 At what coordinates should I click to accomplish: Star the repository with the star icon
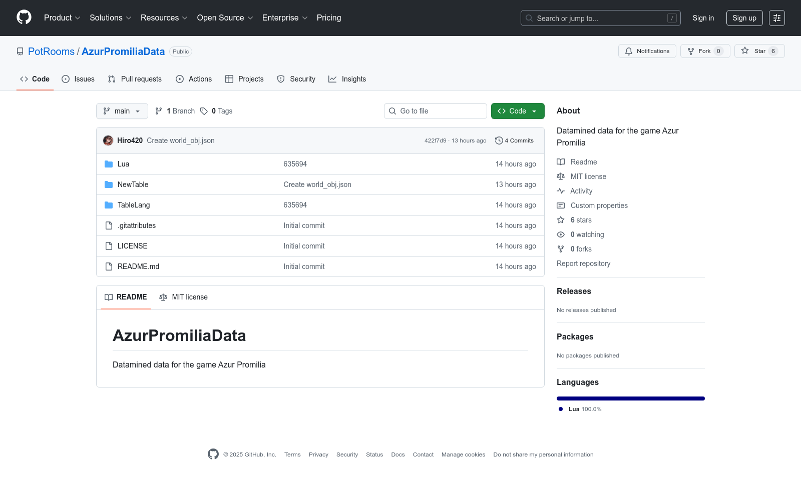point(745,50)
